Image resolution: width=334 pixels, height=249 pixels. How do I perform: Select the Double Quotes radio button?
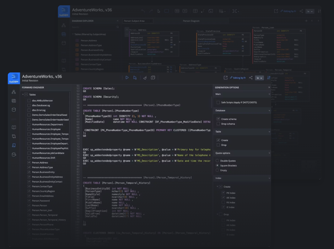[217, 161]
